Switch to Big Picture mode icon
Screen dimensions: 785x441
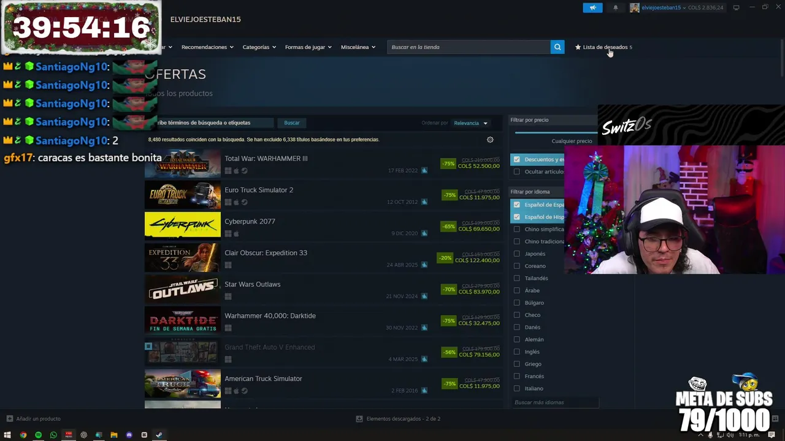736,7
